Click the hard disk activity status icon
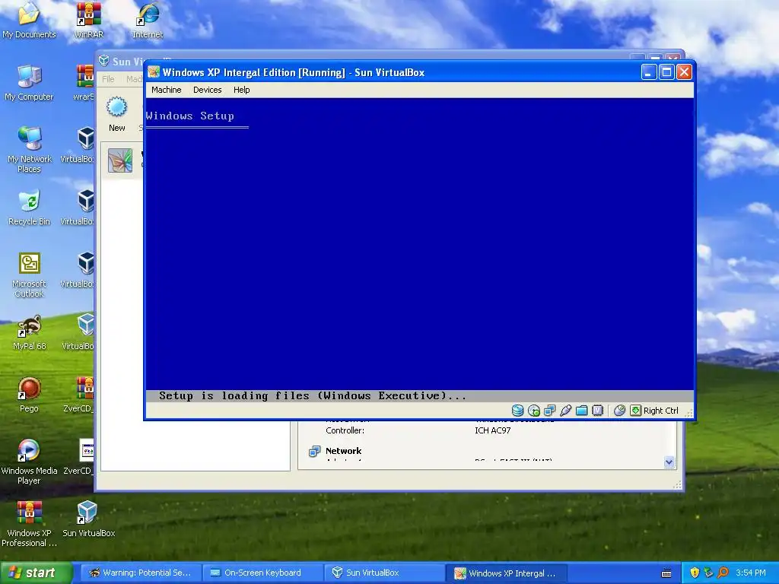779x584 pixels. [x=517, y=411]
